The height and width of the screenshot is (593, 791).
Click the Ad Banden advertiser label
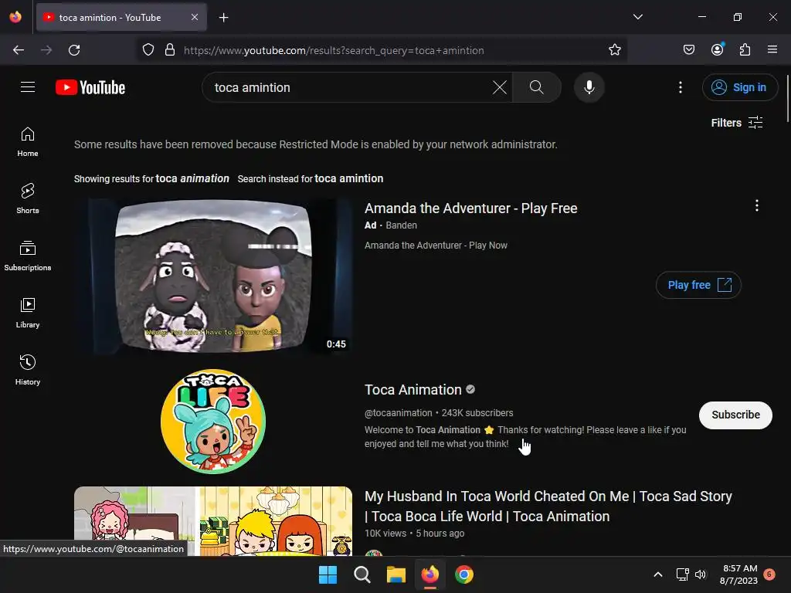tap(391, 225)
